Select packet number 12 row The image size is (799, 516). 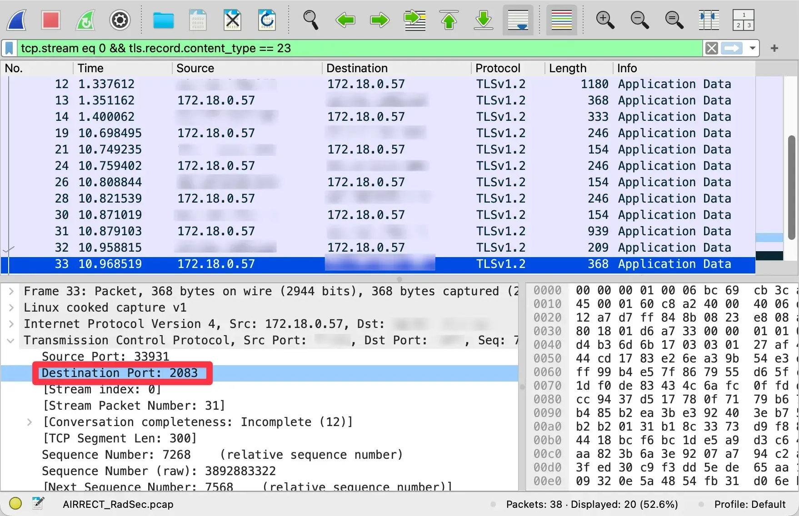(x=378, y=84)
